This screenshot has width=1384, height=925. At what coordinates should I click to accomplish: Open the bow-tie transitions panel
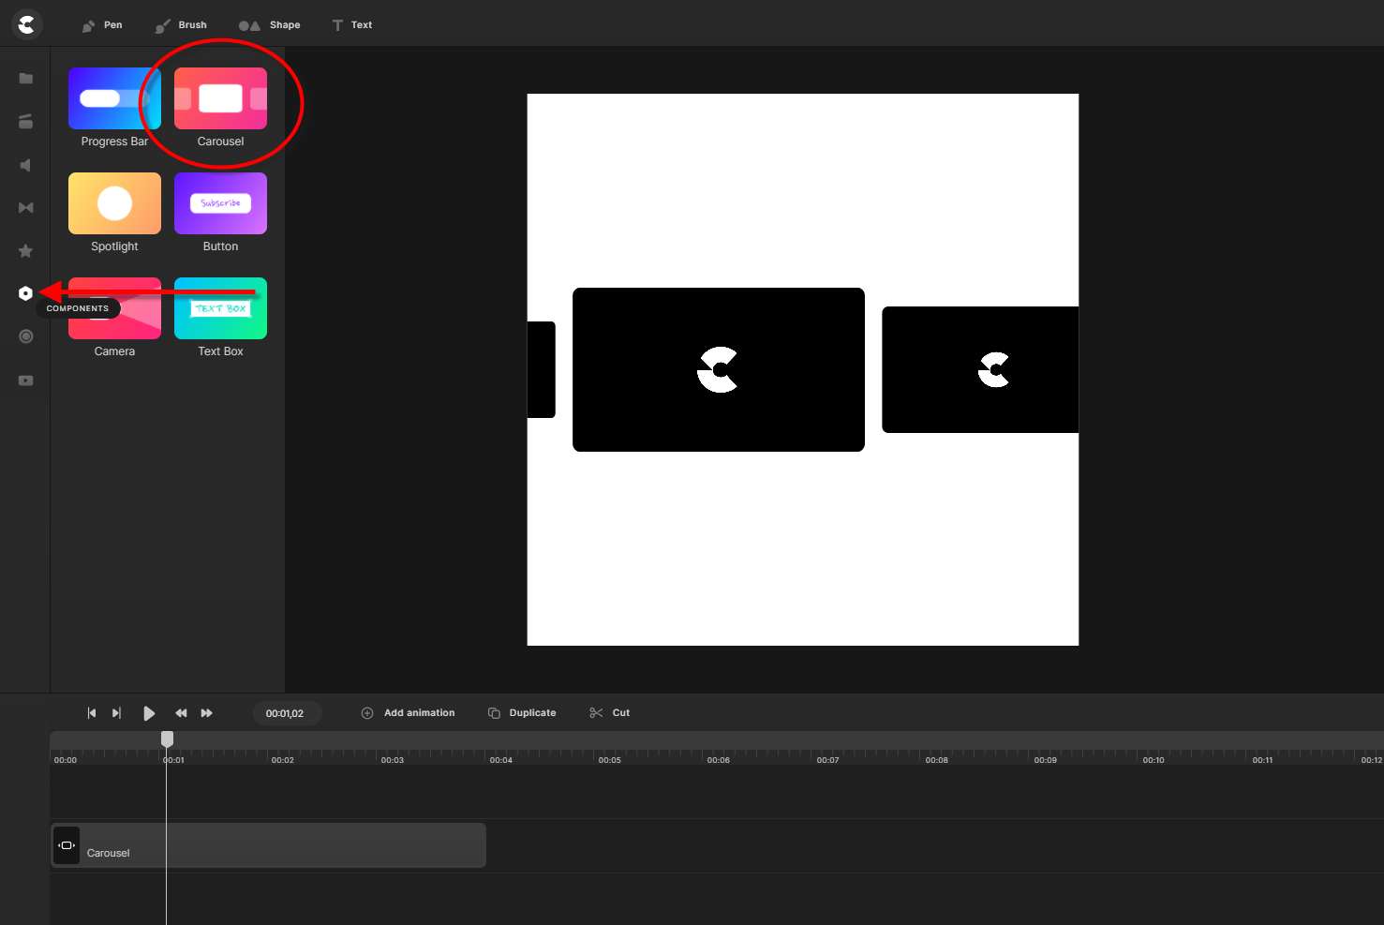pos(26,208)
